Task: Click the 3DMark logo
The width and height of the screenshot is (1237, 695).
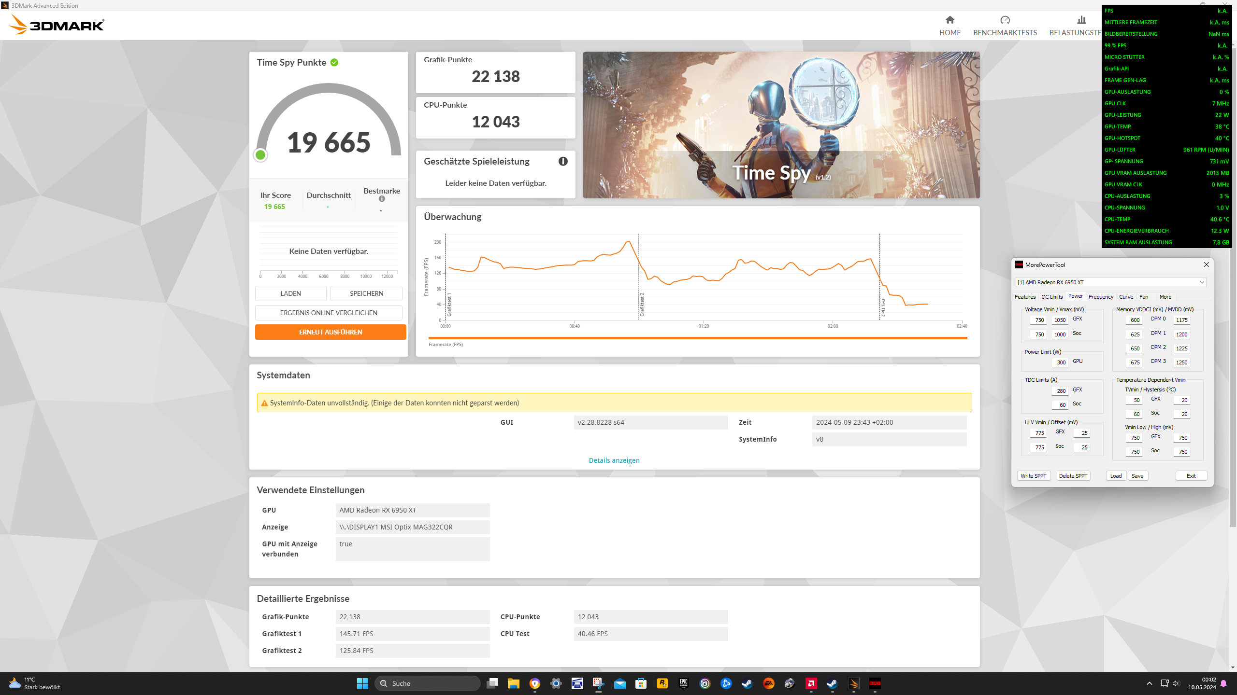Action: (x=57, y=25)
